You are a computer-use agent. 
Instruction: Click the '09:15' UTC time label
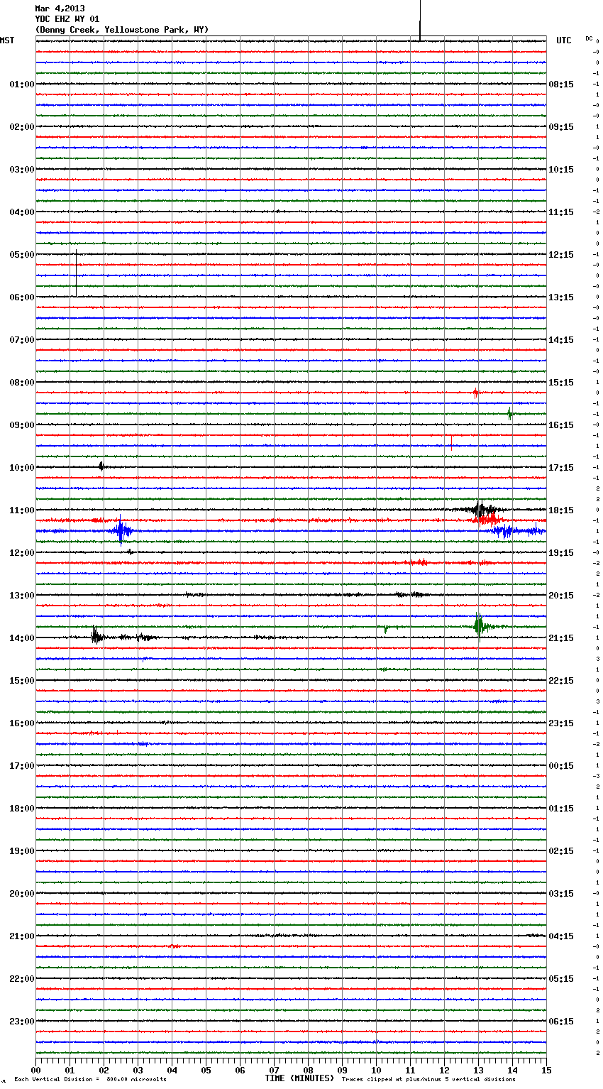[561, 127]
